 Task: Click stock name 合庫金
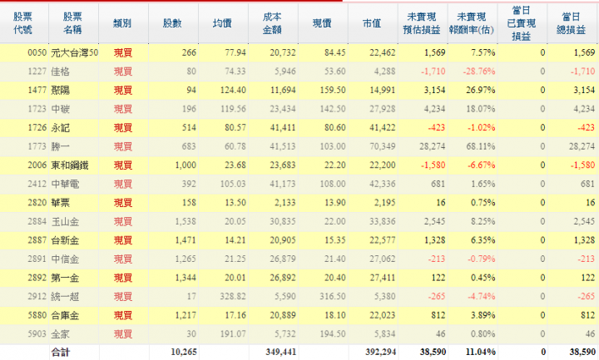65,315
